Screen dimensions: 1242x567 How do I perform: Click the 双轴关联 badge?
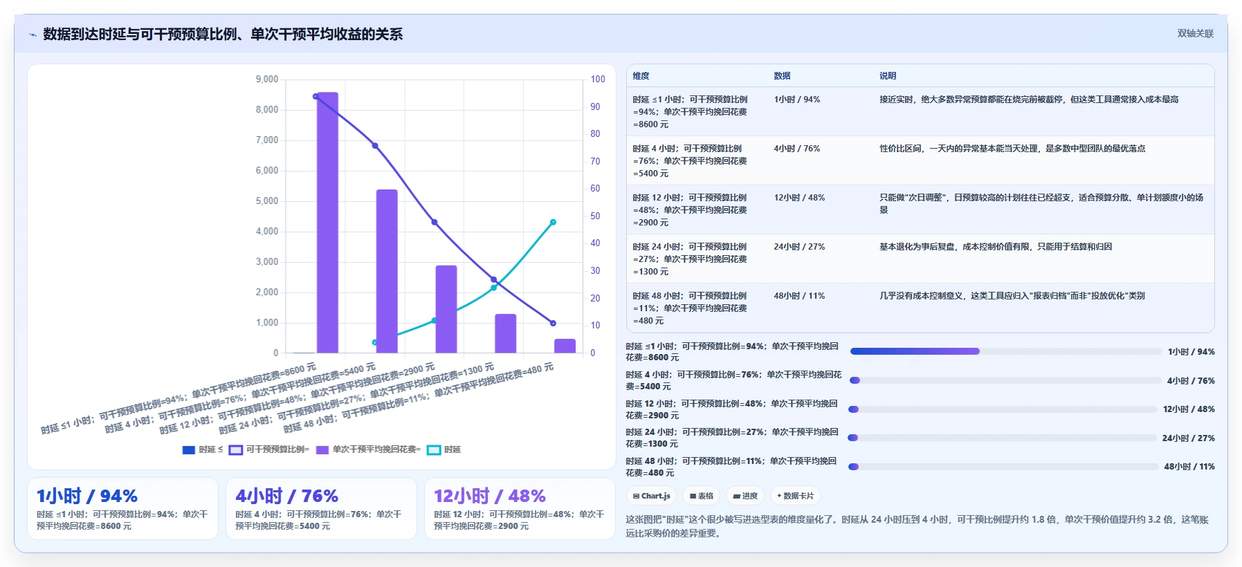point(1195,34)
